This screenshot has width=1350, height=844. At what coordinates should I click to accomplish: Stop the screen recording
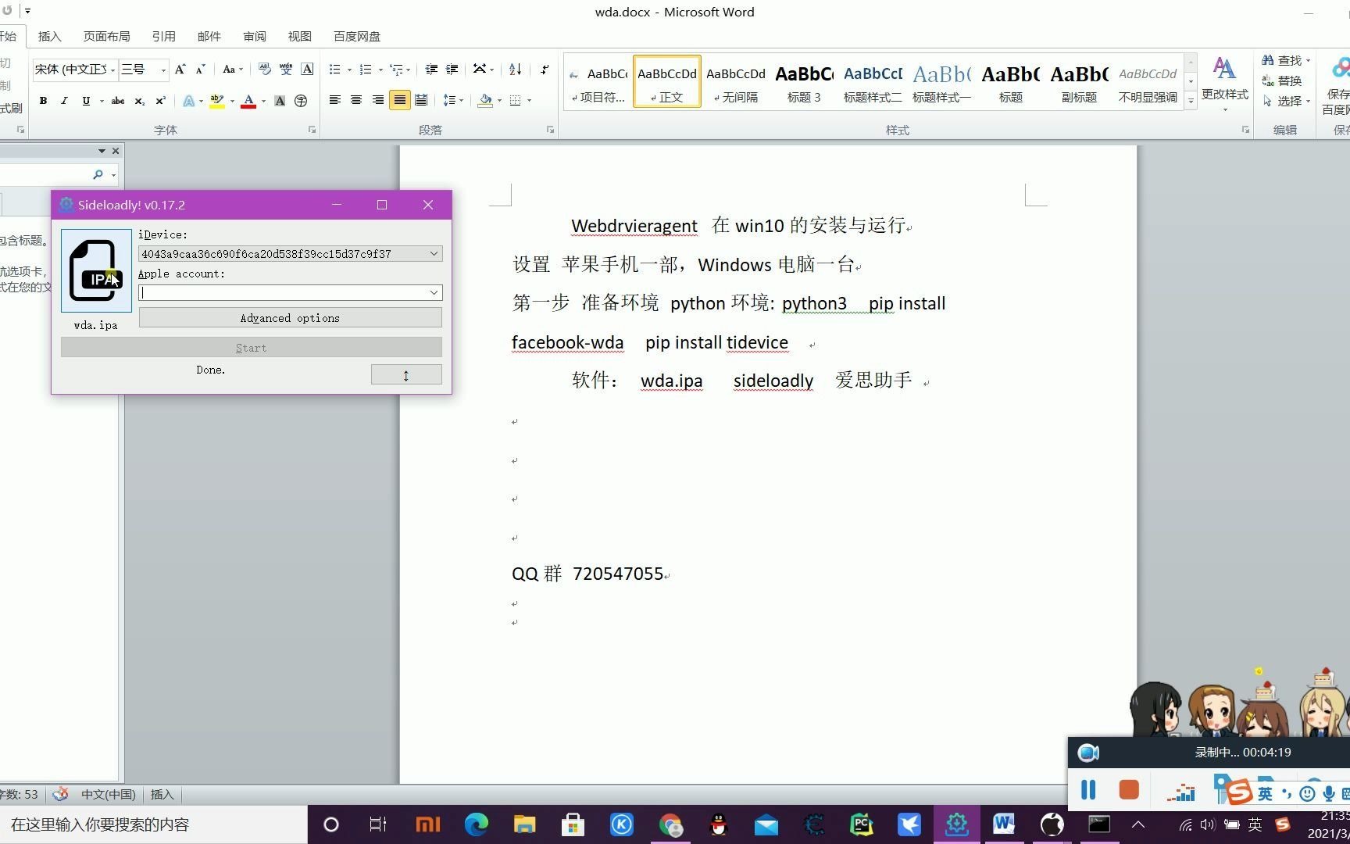(x=1128, y=790)
